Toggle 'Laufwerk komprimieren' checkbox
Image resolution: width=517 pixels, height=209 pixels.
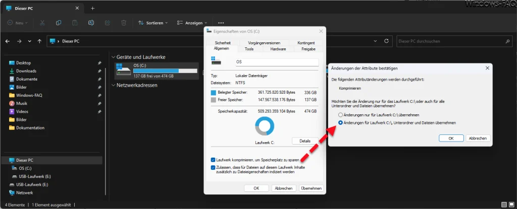click(213, 160)
